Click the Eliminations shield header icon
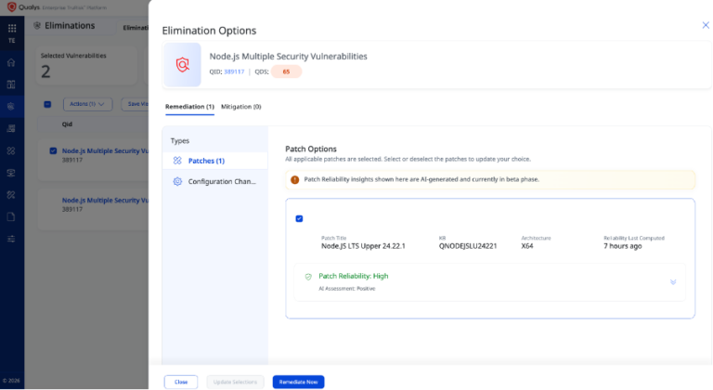The width and height of the screenshot is (713, 390). tap(37, 26)
